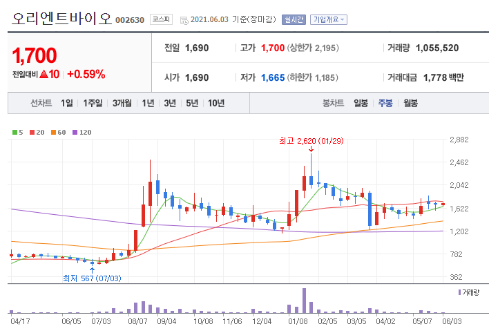Select the 5년 line chart tab

pos(192,103)
